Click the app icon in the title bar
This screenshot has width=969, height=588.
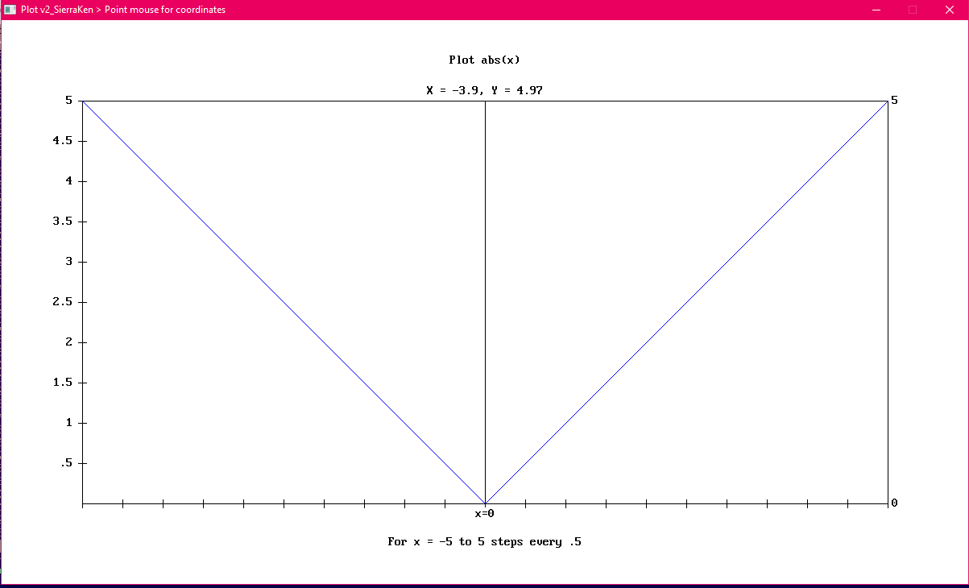click(10, 10)
